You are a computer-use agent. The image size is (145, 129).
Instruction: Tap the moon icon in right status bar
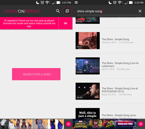coord(110,3)
